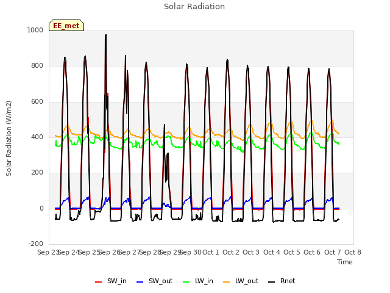Click the green LW_in legend swatch

coord(186,282)
